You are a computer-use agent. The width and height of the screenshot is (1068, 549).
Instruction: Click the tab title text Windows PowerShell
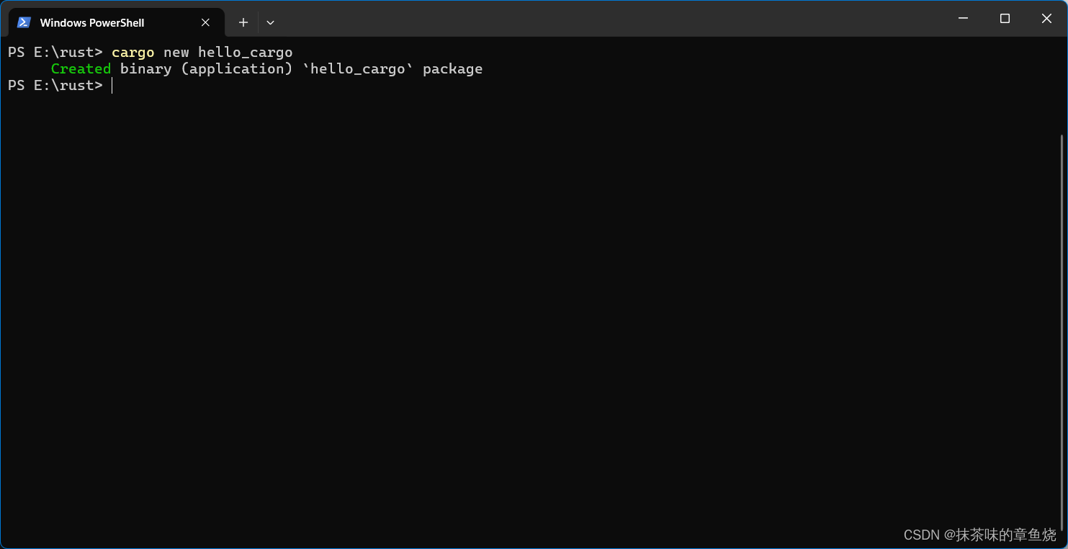pyautogui.click(x=92, y=22)
